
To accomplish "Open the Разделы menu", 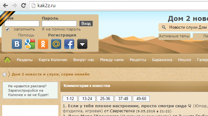I will tap(25, 60).
